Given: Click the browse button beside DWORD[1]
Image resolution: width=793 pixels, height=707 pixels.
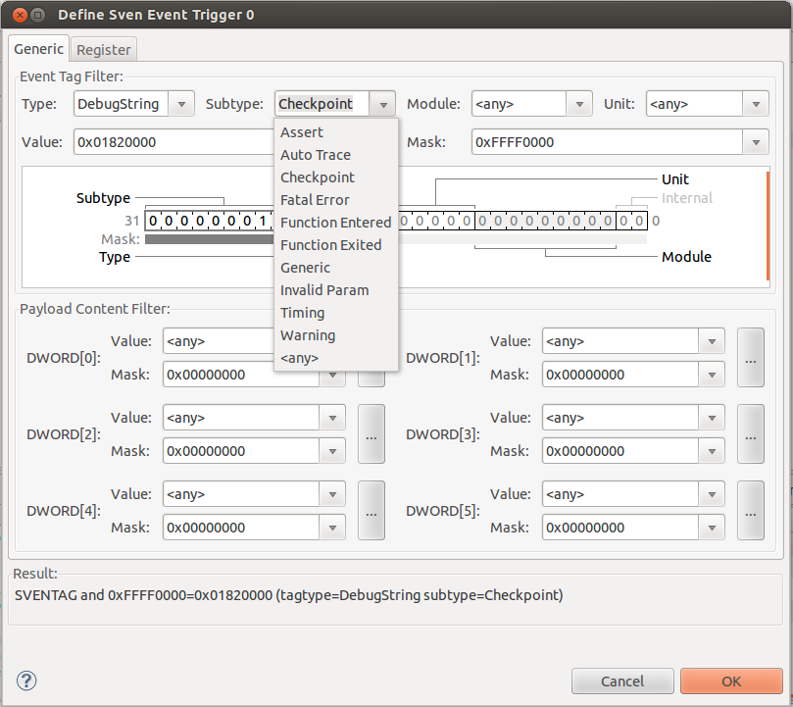Looking at the screenshot, I should click(x=750, y=358).
